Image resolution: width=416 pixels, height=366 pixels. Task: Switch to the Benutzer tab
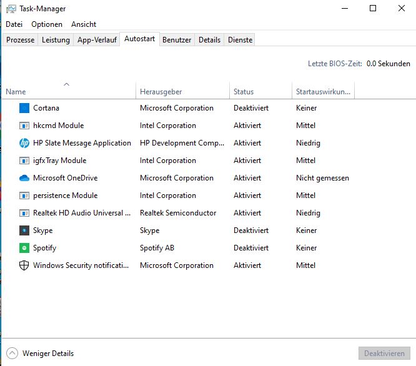point(177,40)
